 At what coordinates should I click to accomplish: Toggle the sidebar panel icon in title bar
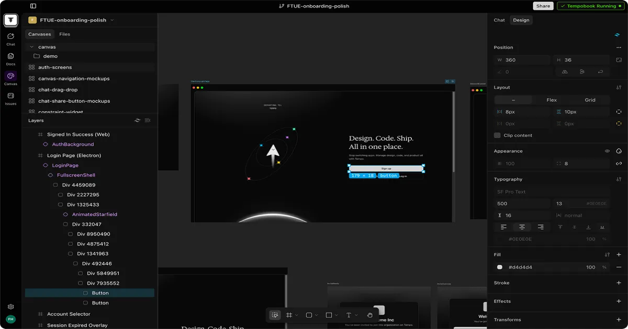(x=33, y=6)
